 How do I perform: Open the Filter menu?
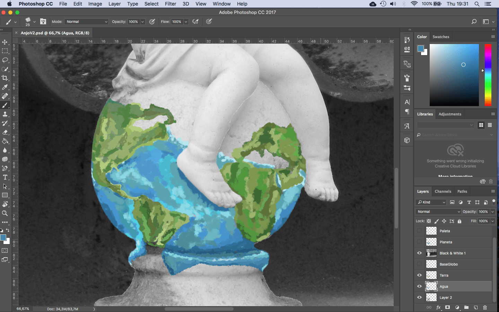click(170, 4)
